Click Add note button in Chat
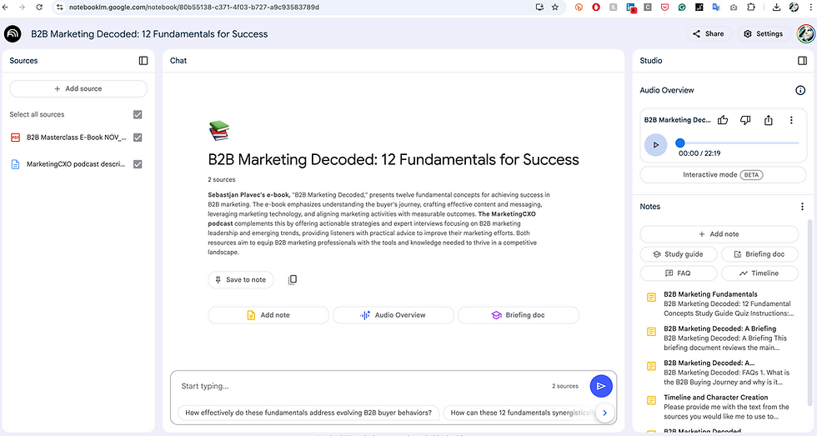The height and width of the screenshot is (436, 817). coord(268,315)
